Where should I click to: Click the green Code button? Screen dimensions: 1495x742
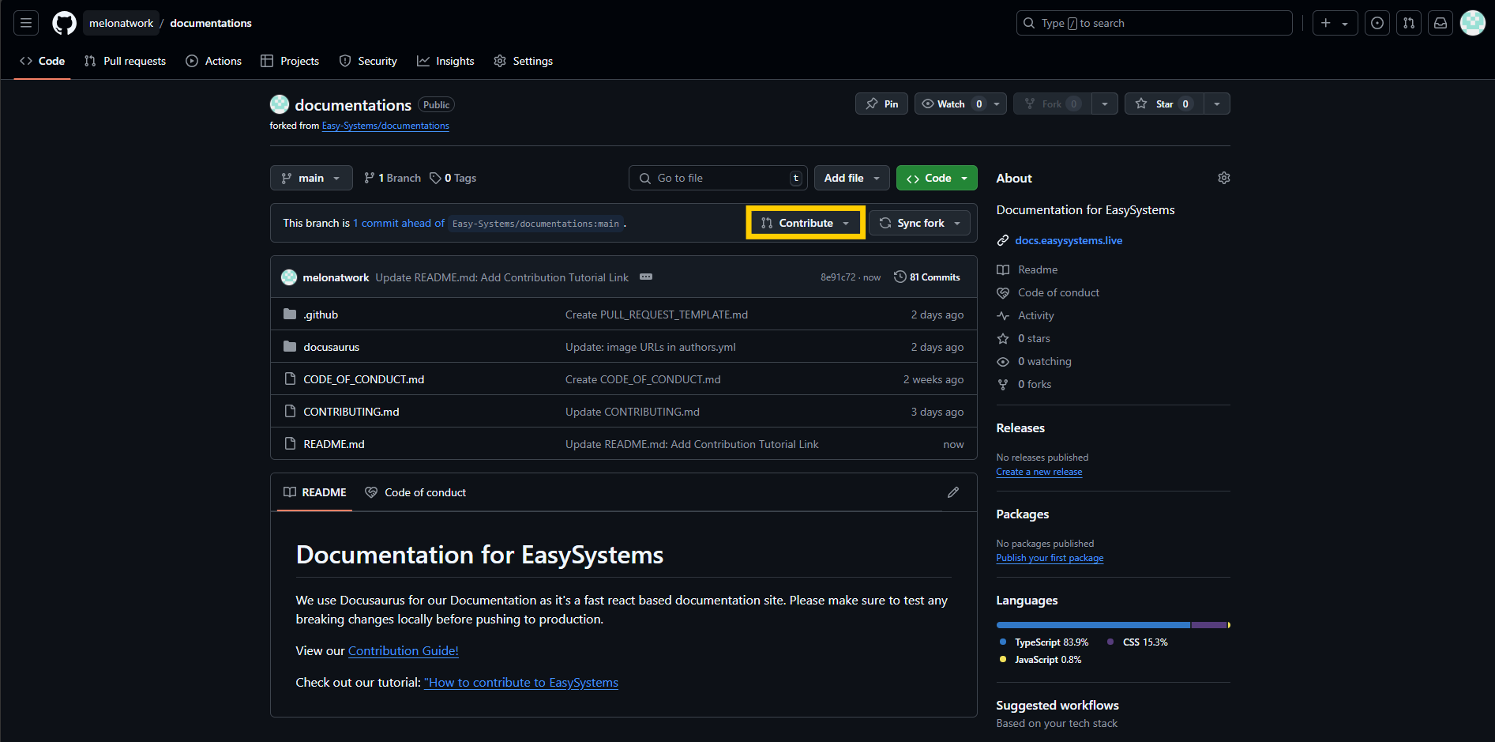click(x=937, y=178)
